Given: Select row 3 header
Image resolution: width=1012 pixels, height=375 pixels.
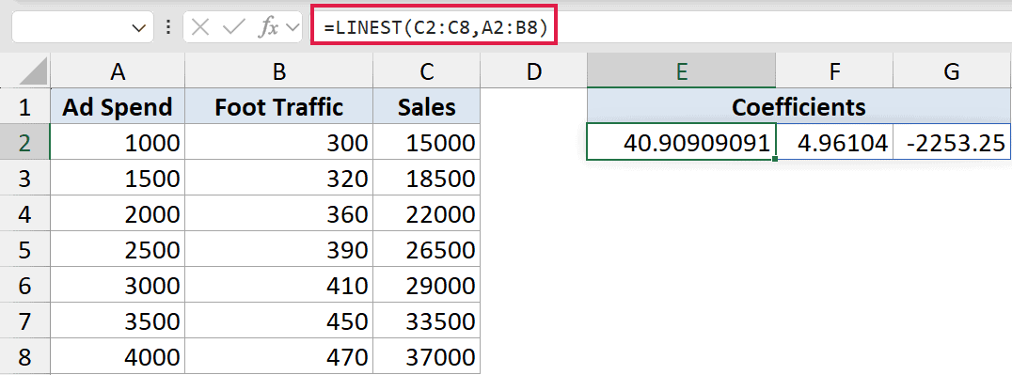Looking at the screenshot, I should [x=24, y=178].
